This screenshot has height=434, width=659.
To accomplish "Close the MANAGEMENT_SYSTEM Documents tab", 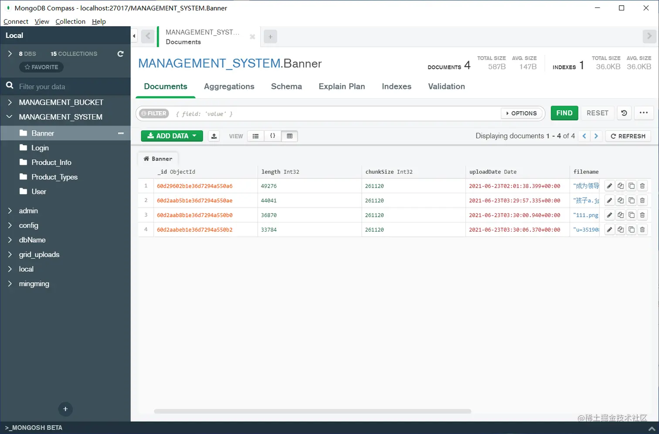I will pos(252,37).
